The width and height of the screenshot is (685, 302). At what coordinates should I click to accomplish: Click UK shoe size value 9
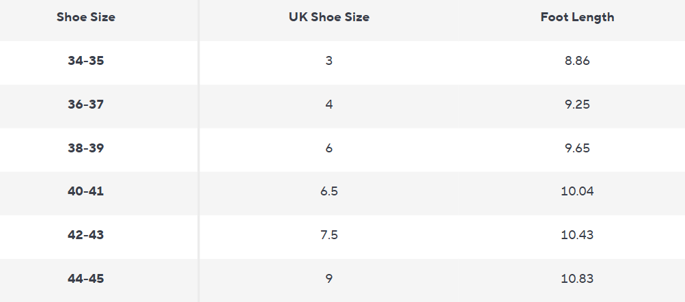[328, 279]
